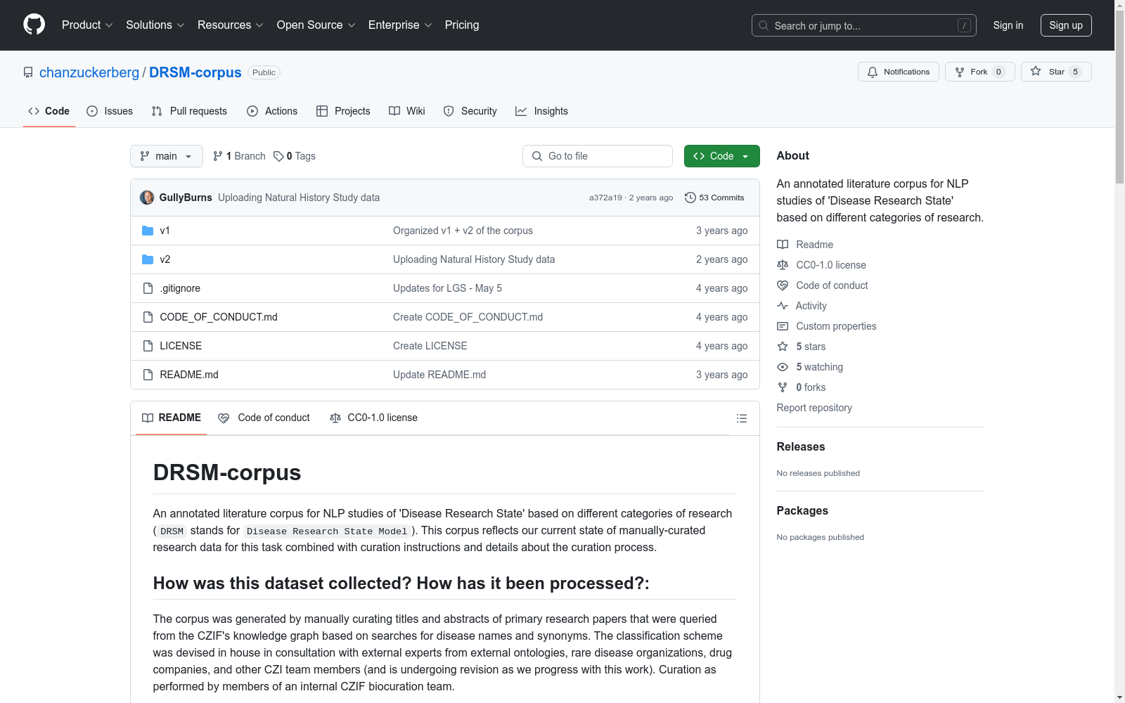Open the a372a19 commit hash link
Viewport: 1125px width, 703px height.
(605, 198)
